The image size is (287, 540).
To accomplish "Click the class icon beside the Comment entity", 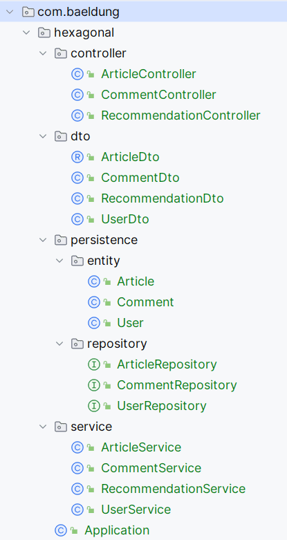I will pyautogui.click(x=94, y=302).
